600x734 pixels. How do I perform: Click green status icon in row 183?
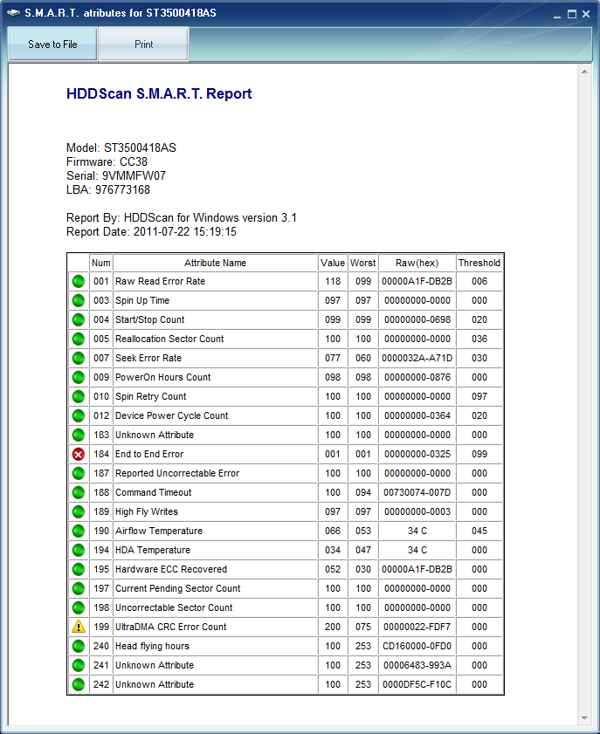(79, 435)
